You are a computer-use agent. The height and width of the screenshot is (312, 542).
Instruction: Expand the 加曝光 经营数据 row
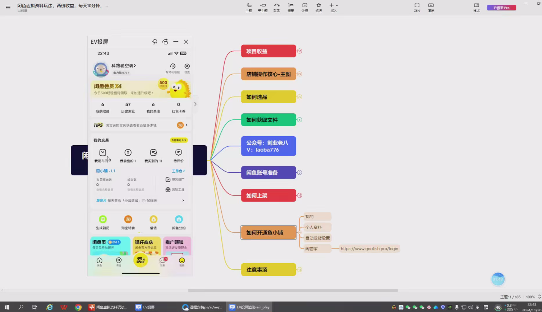141,200
